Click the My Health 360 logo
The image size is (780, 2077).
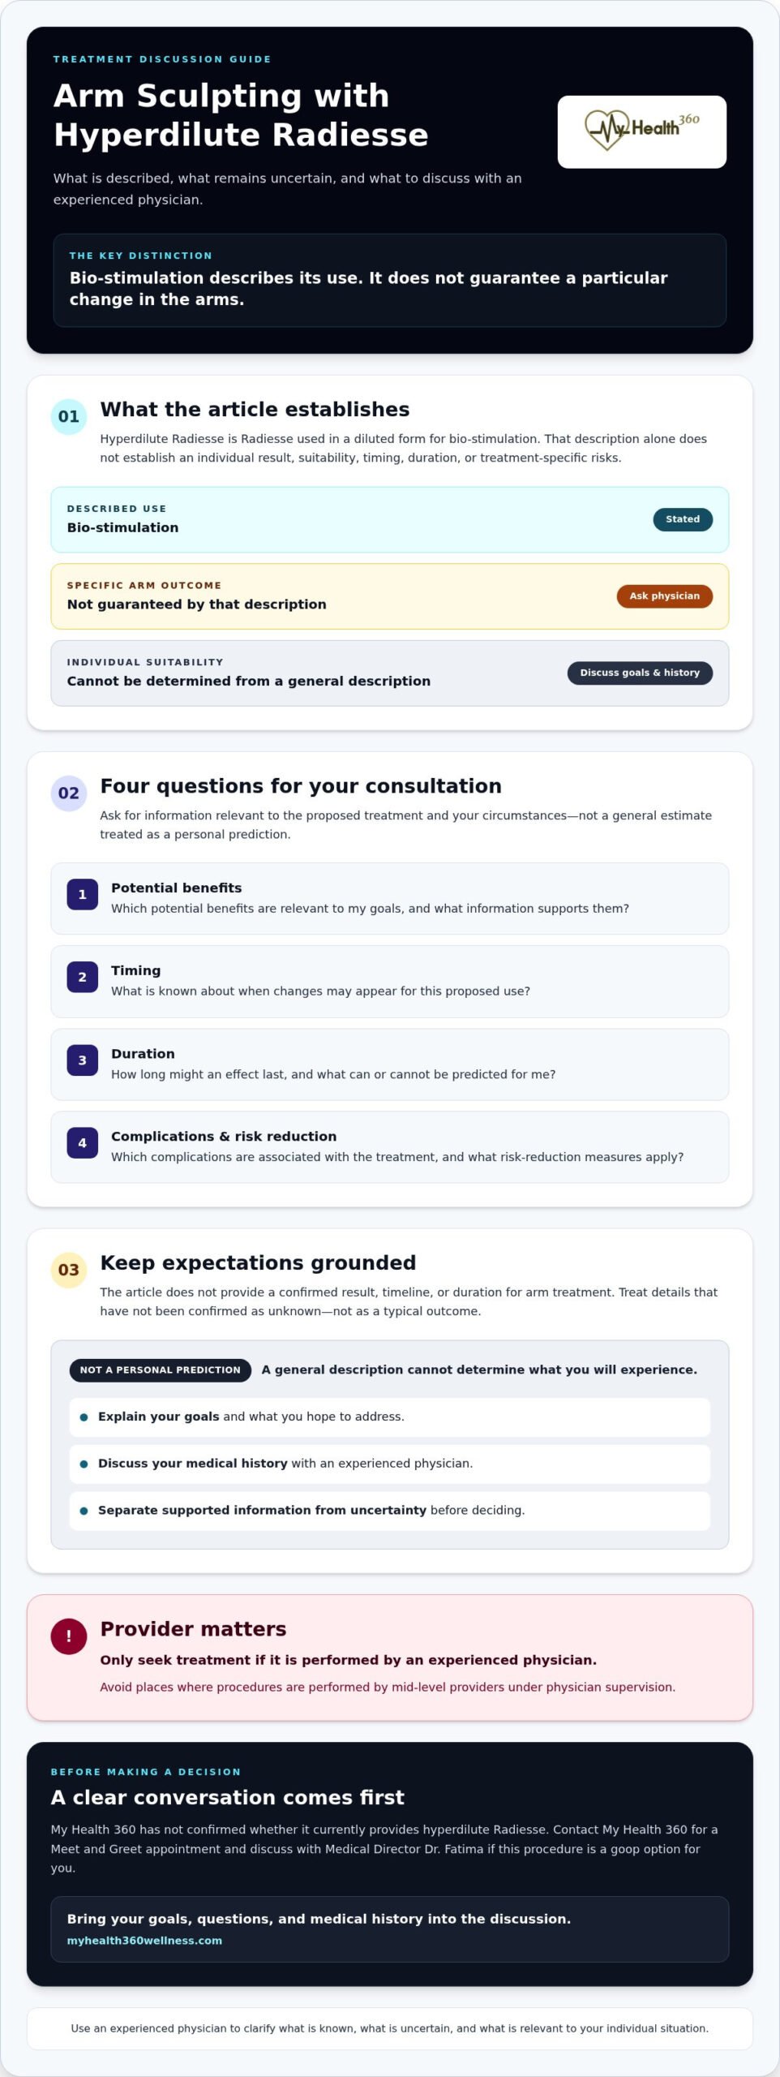641,131
